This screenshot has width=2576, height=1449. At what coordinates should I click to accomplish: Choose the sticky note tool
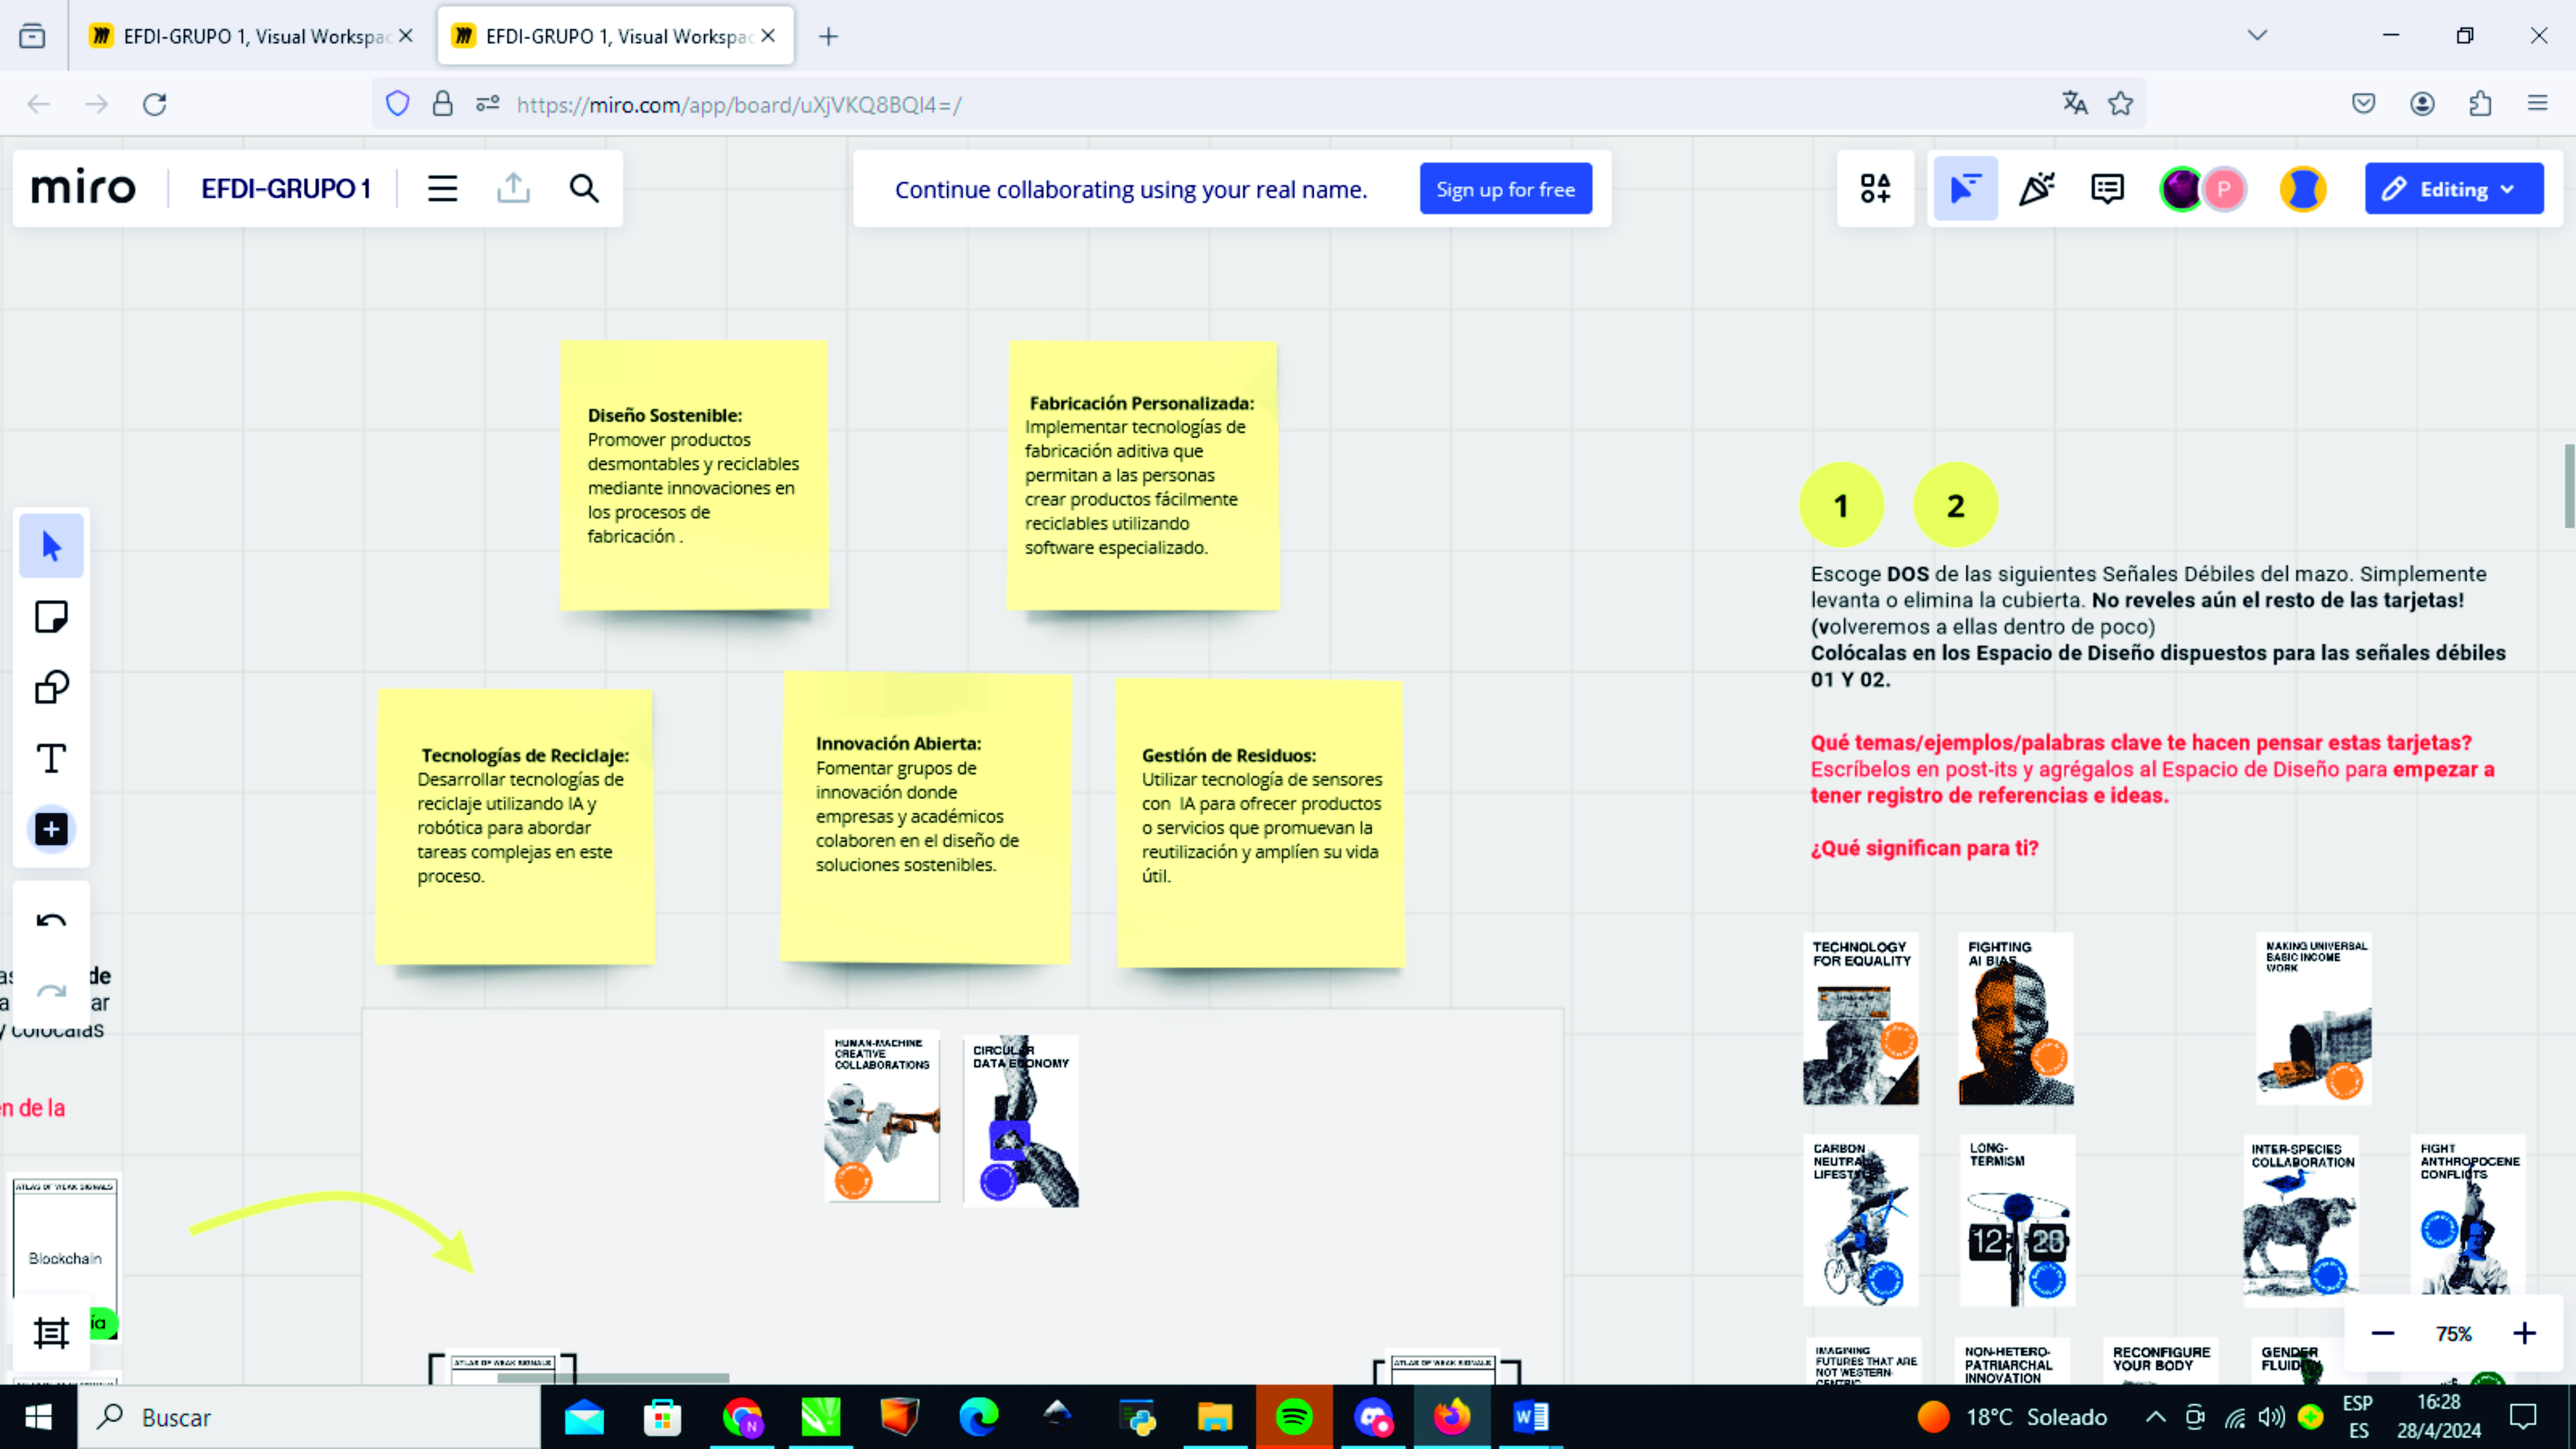click(x=51, y=617)
